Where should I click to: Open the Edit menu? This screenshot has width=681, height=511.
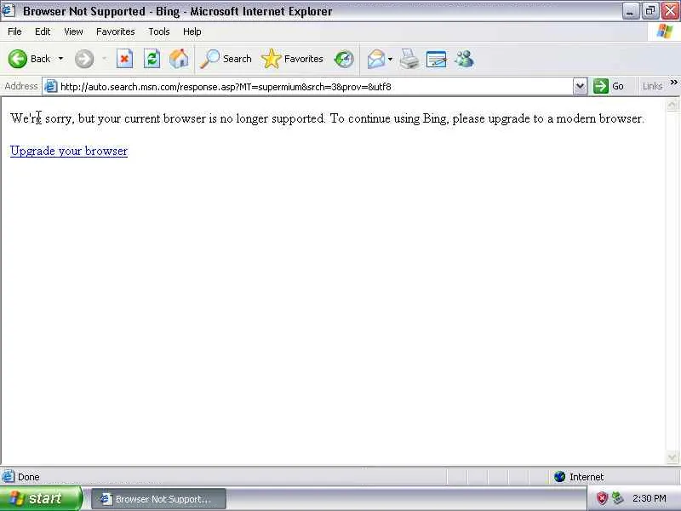click(43, 32)
